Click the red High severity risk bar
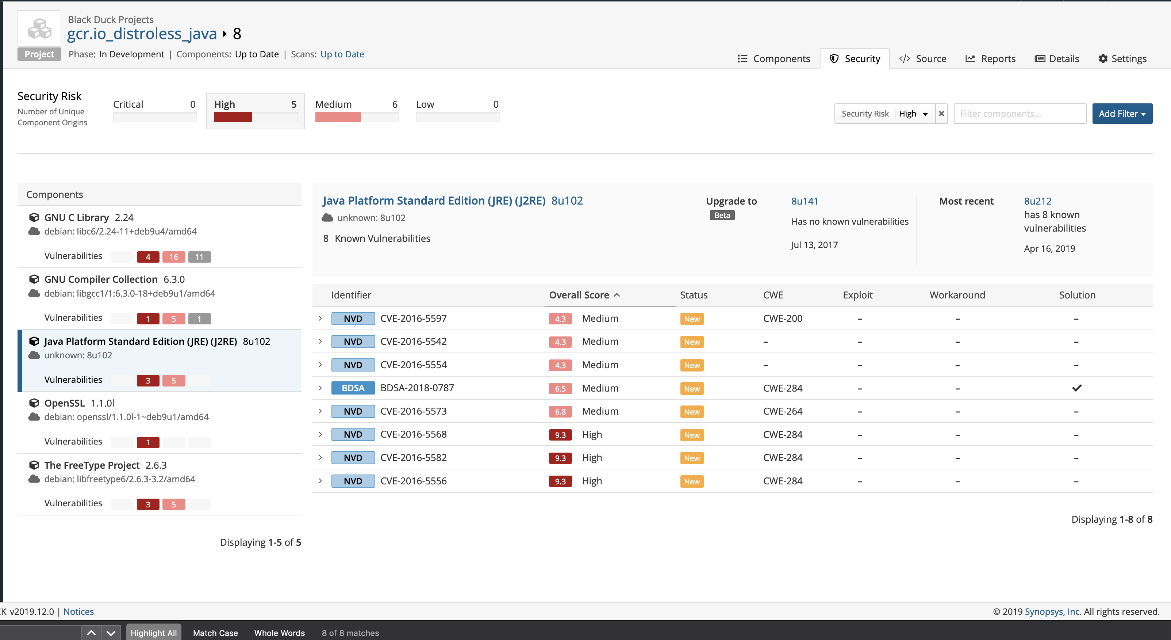The height and width of the screenshot is (640, 1171). (x=233, y=117)
